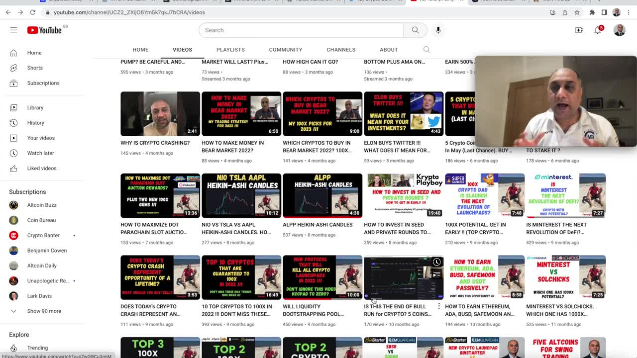Open the Coin Bureau channel subscription
The width and height of the screenshot is (637, 358).
[x=42, y=220]
